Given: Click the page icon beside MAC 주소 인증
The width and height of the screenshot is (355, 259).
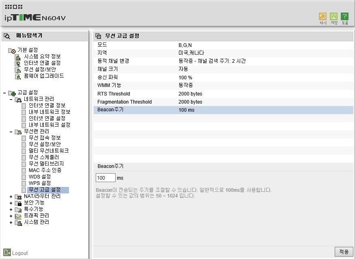Looking at the screenshot, I should click(x=24, y=171).
